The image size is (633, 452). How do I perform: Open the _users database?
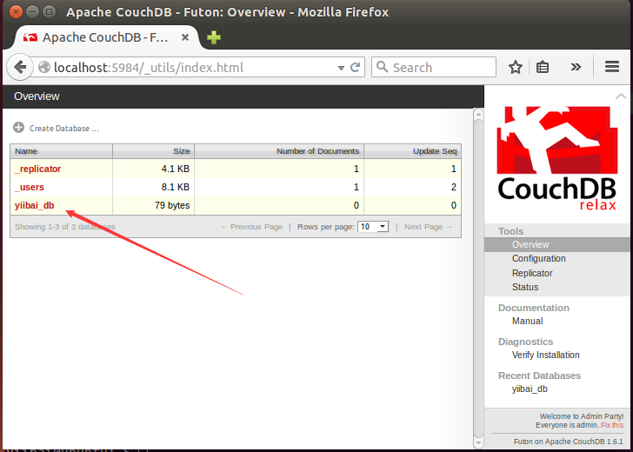(30, 188)
